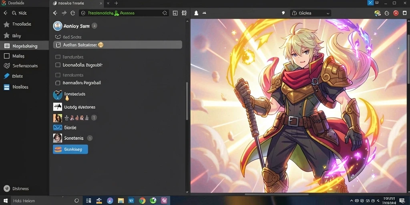This screenshot has width=410, height=205.
Task: Click the blue Giunktieg button
Action: (70, 149)
